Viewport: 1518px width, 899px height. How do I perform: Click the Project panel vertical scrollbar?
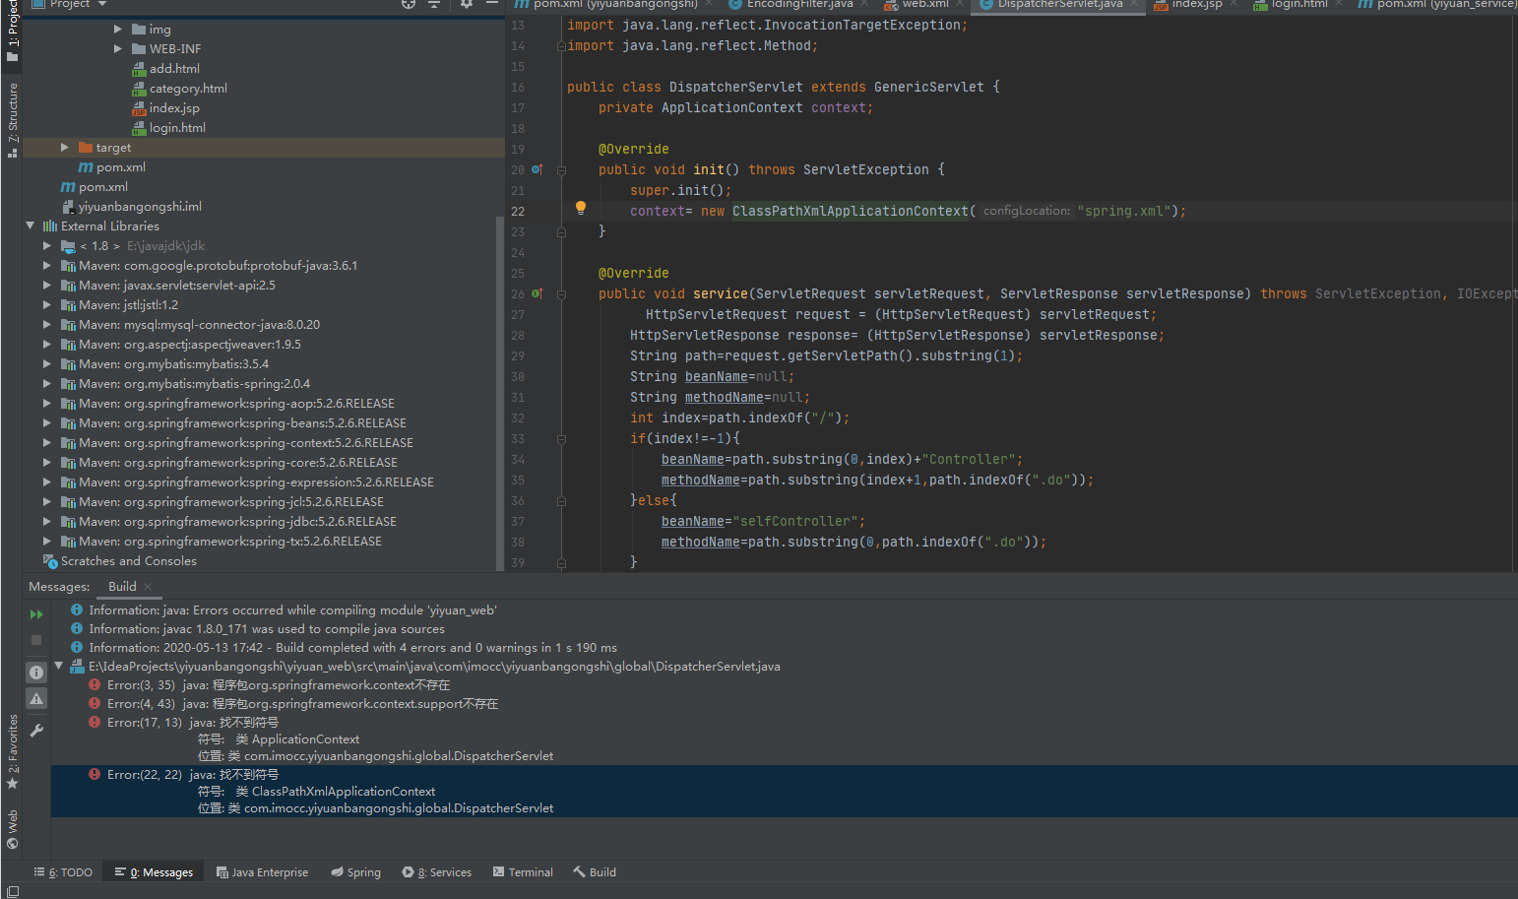500,394
